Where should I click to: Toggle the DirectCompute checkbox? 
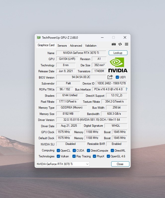pos(89,151)
